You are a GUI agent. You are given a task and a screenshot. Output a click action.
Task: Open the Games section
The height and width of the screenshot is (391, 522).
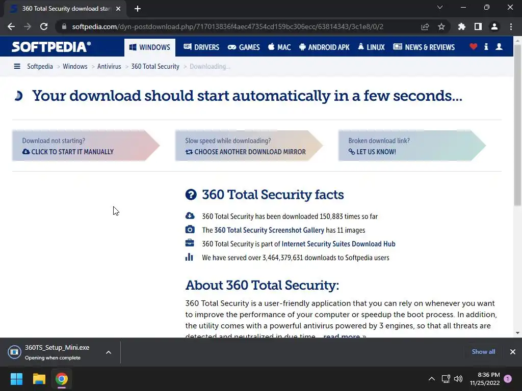pyautogui.click(x=244, y=47)
